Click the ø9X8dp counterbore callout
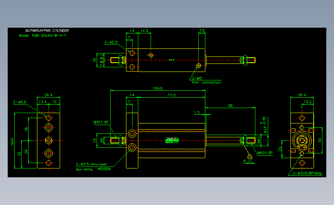The width and height of the screenshot is (334, 205). pyautogui.click(x=104, y=169)
